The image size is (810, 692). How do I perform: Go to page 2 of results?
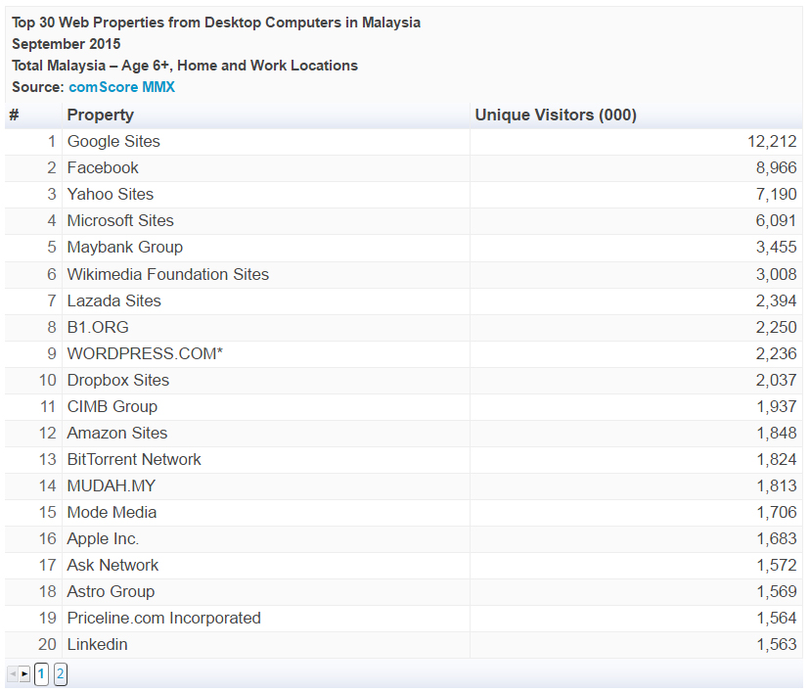click(61, 674)
